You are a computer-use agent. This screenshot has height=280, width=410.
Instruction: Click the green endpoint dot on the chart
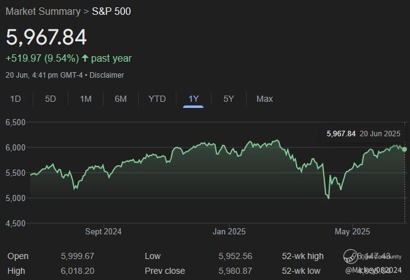tap(404, 149)
